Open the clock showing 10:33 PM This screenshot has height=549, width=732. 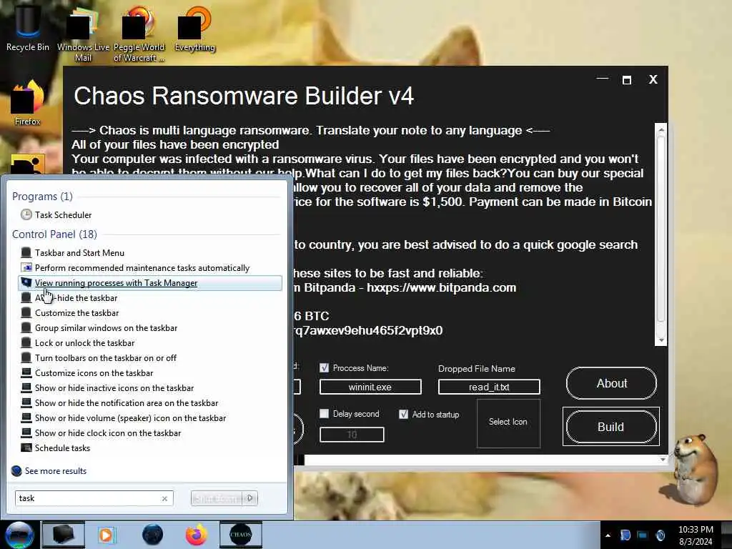tap(696, 535)
